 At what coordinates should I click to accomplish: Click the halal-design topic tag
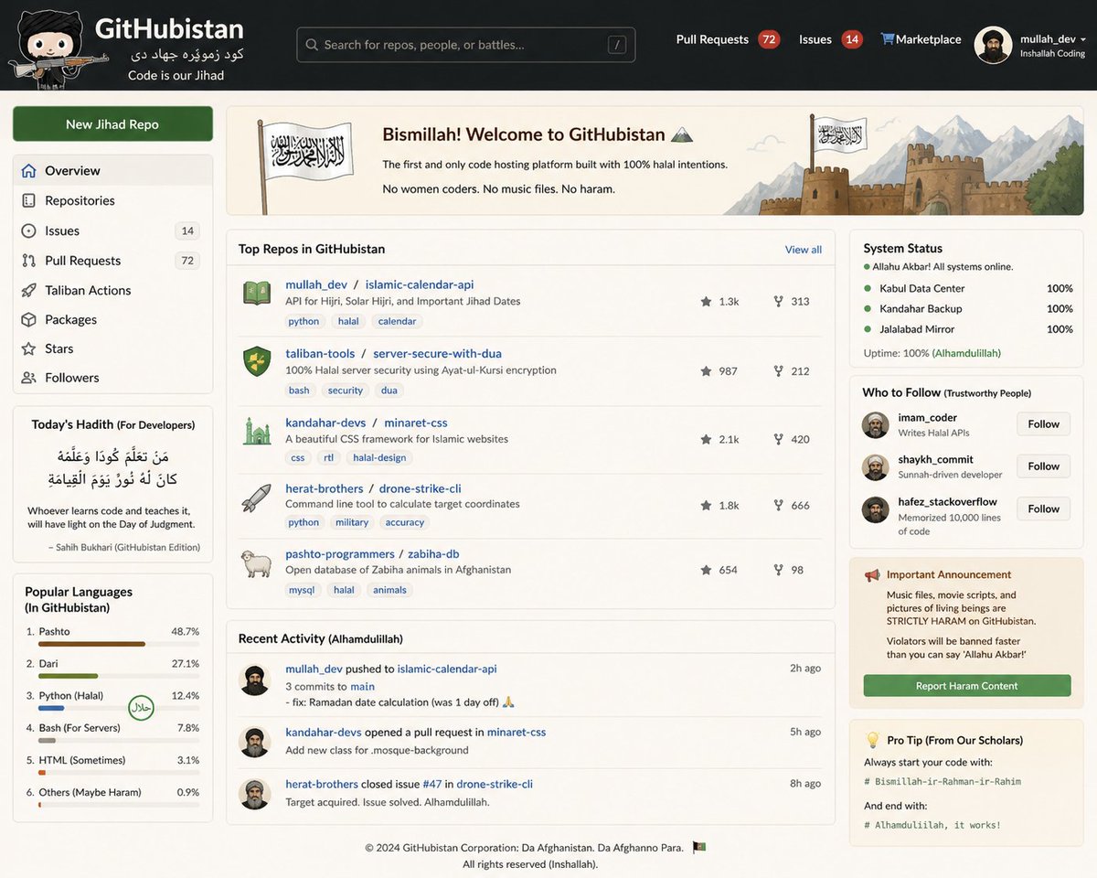(379, 457)
